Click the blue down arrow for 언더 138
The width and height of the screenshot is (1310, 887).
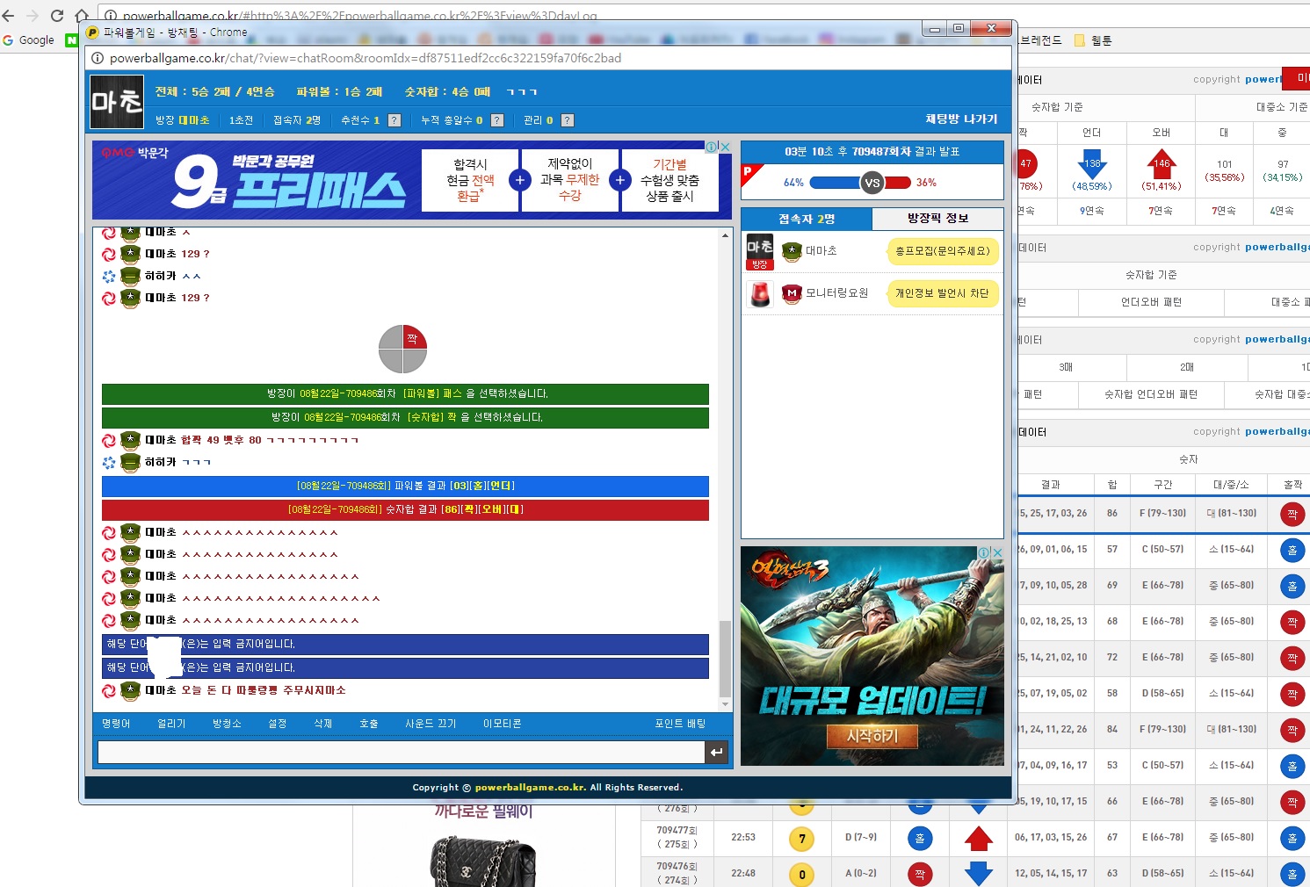coord(1092,164)
